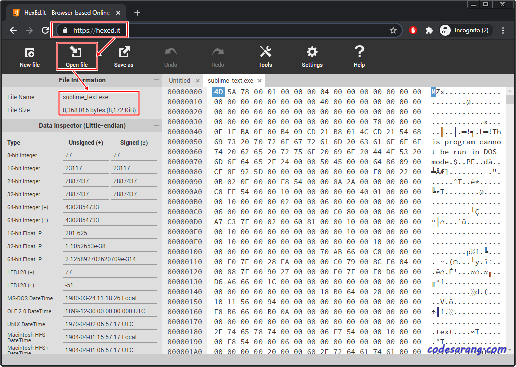Image resolution: width=516 pixels, height=367 pixels.
Task: Click 'is program canno' ASCII text row
Action: tap(466, 142)
